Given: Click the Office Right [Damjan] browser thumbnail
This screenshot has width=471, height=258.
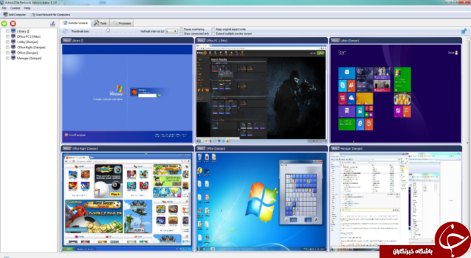Looking at the screenshot, I should [x=127, y=202].
